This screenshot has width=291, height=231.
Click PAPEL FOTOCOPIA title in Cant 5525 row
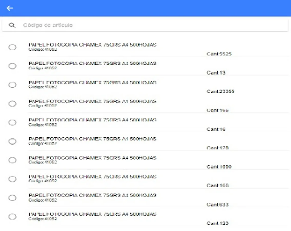92,45
